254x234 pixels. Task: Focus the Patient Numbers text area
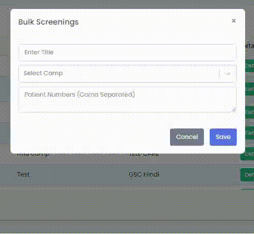tap(127, 99)
